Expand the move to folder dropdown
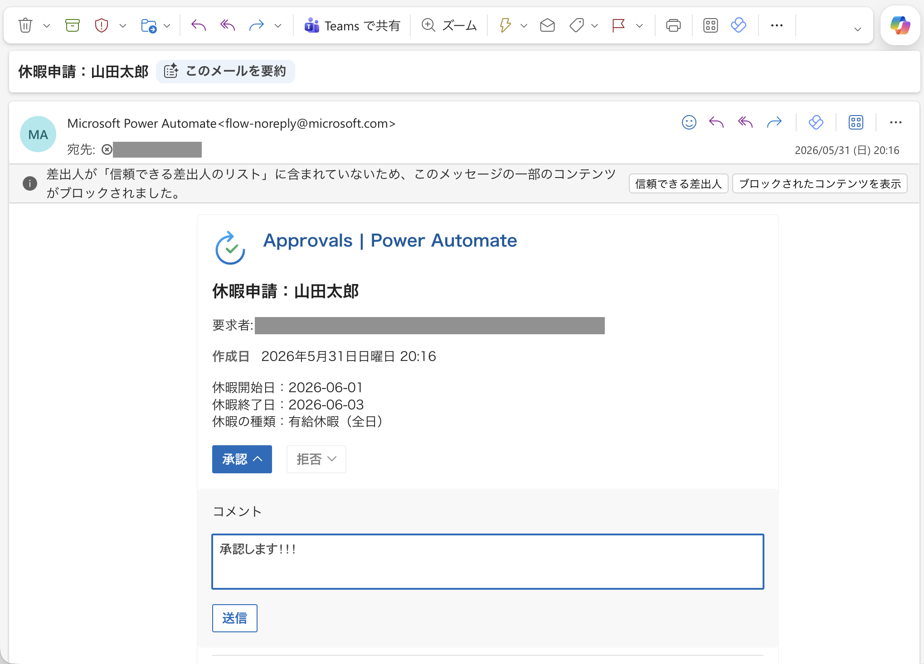 167,26
